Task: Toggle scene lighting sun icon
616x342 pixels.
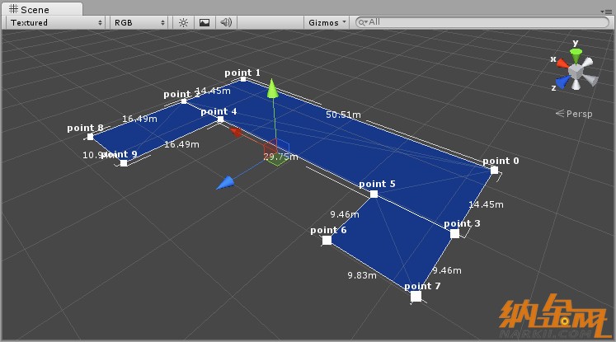Action: coord(183,23)
